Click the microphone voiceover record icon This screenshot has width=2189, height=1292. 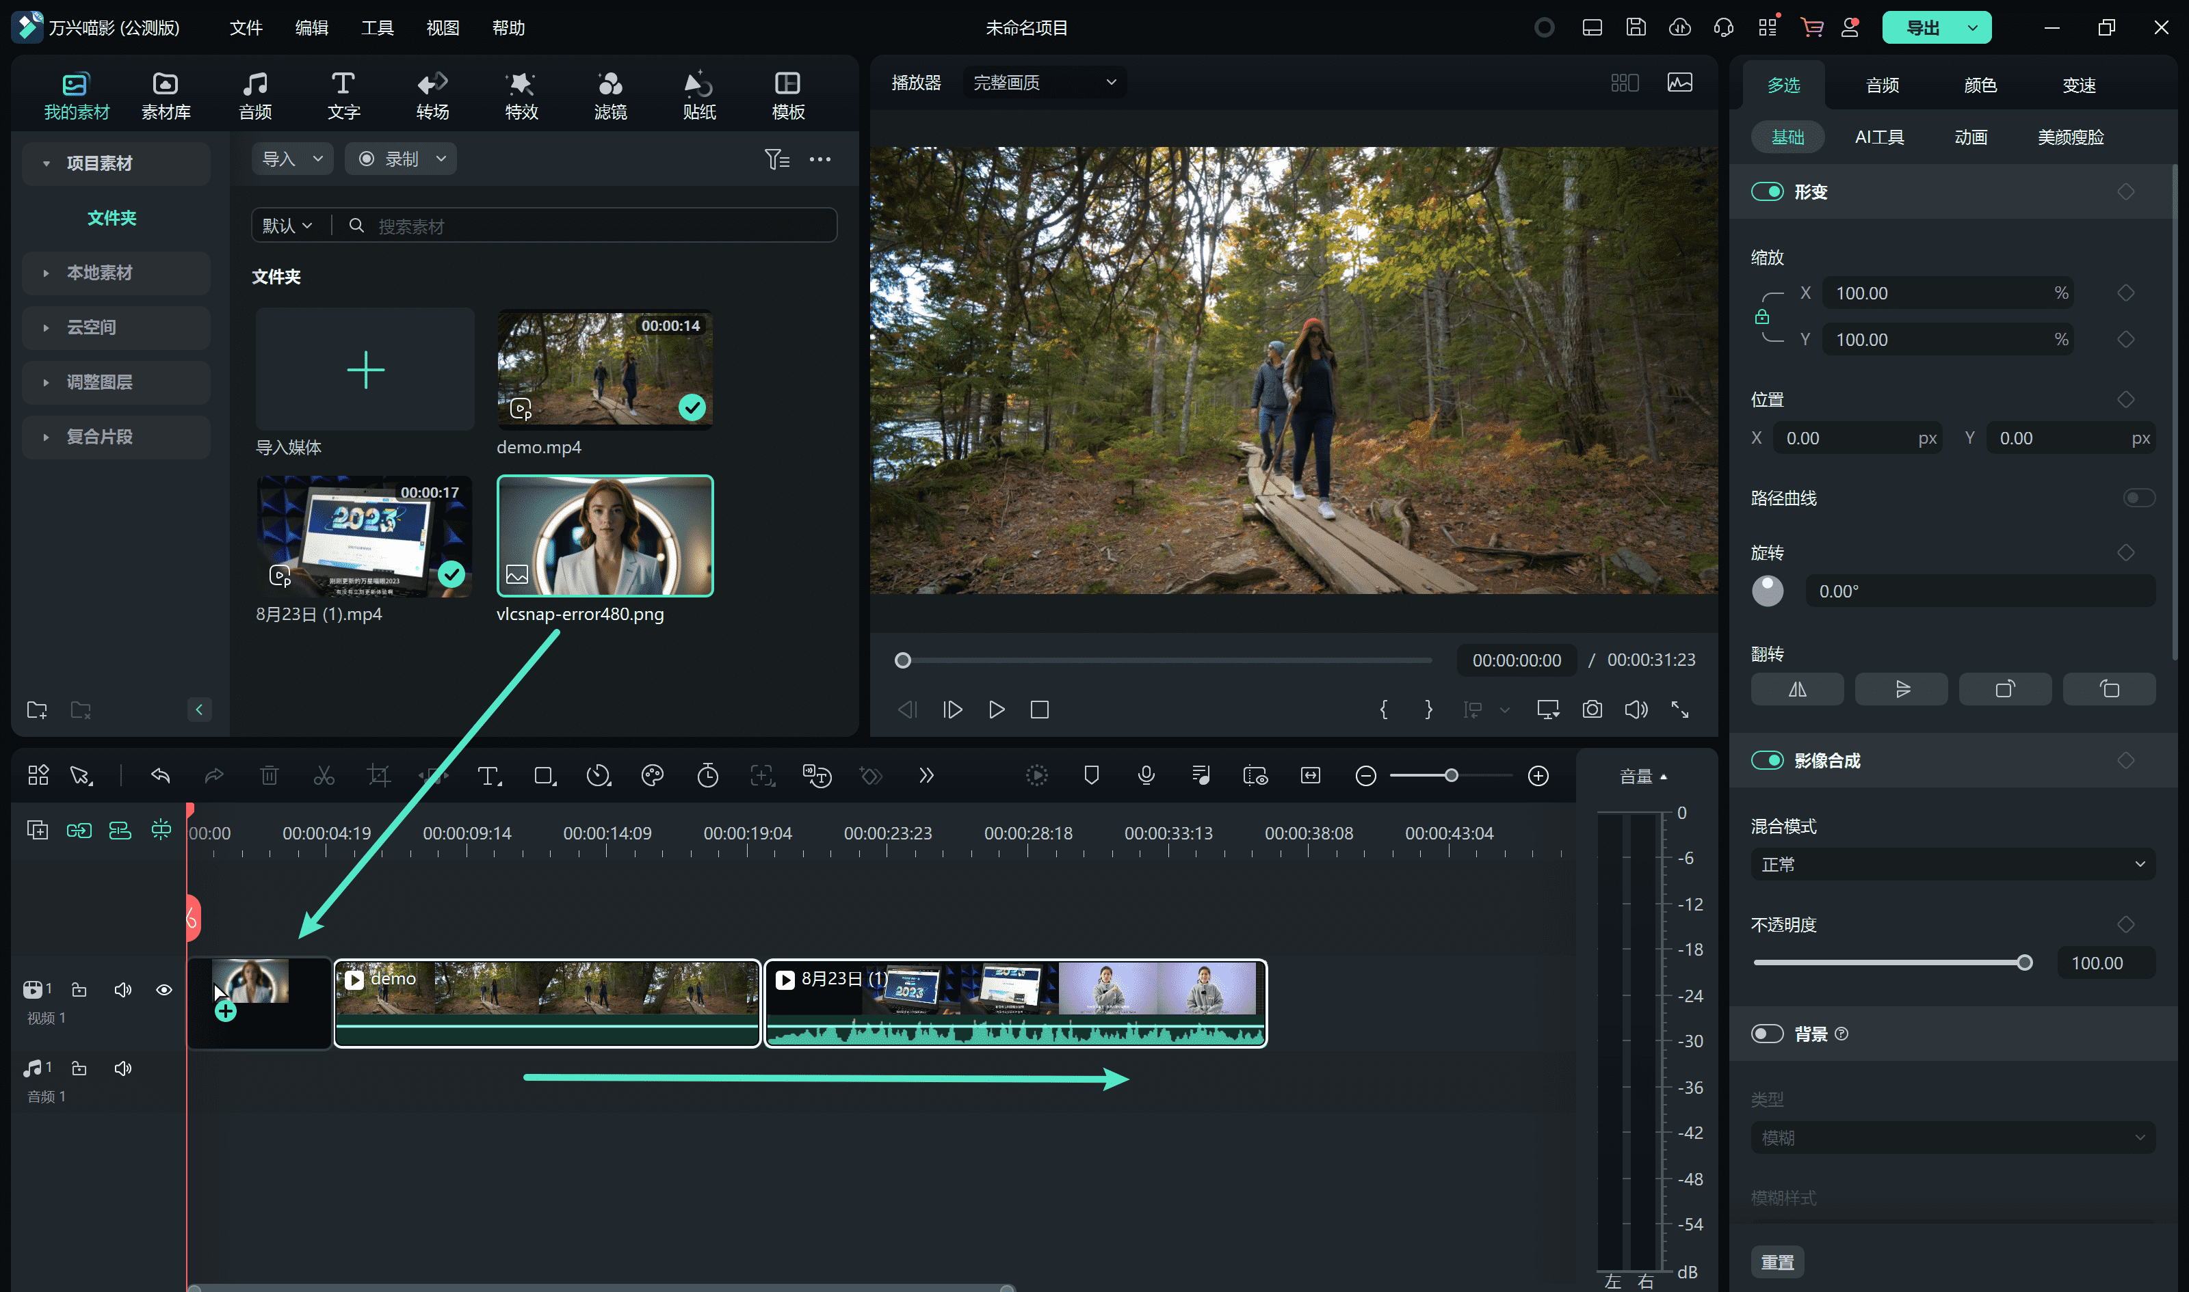[x=1146, y=776]
